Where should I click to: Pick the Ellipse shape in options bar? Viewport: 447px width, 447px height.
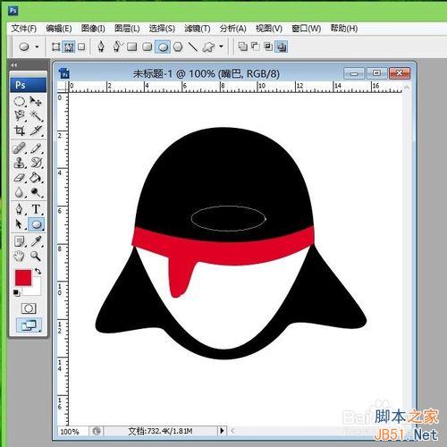(x=163, y=46)
